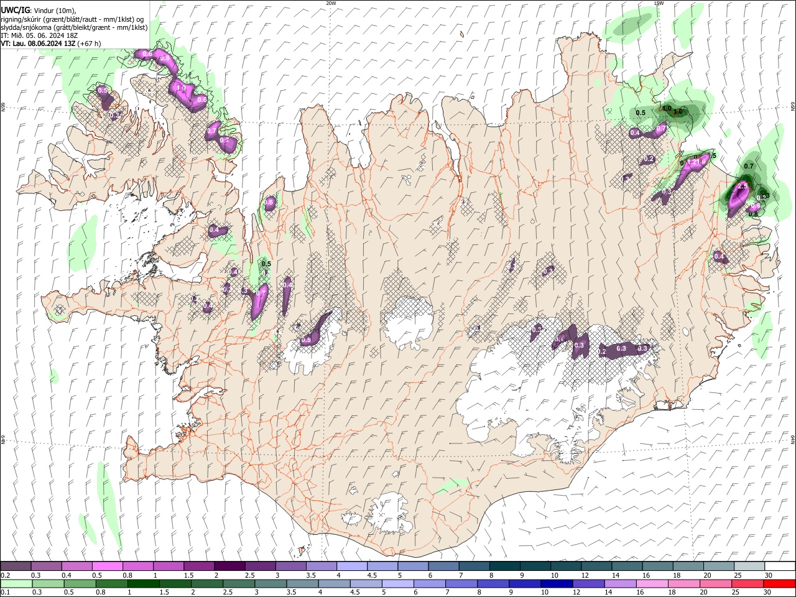Select the dusky purple 0.2 swatch, upper scale
The image size is (796, 597).
[x=16, y=566]
